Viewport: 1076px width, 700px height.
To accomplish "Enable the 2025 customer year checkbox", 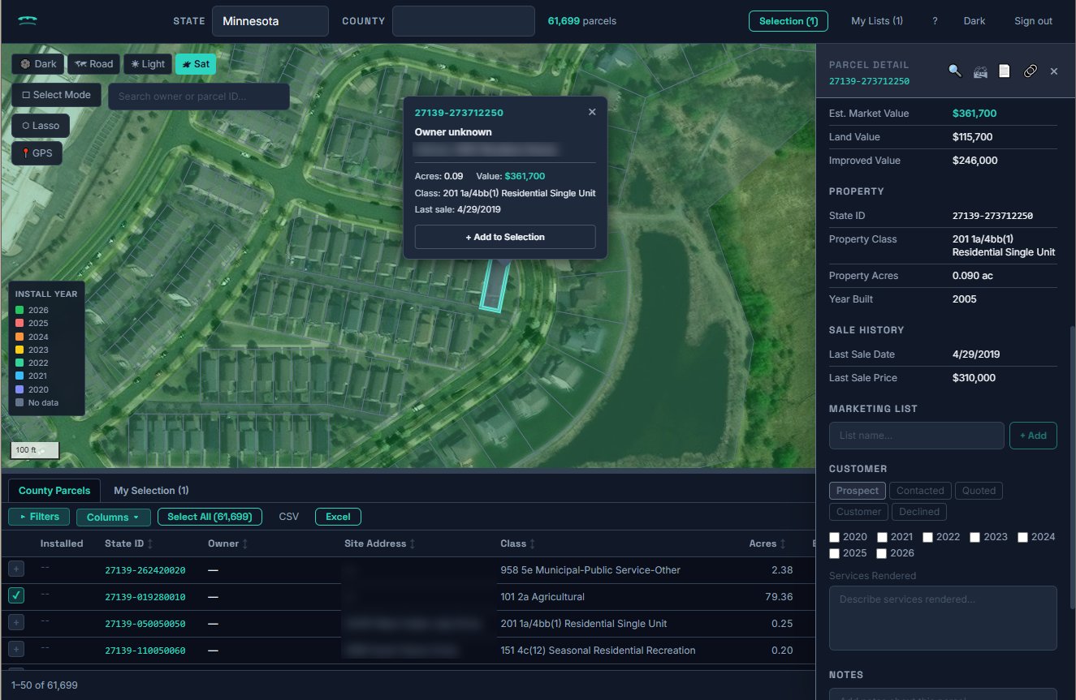I will click(x=834, y=553).
